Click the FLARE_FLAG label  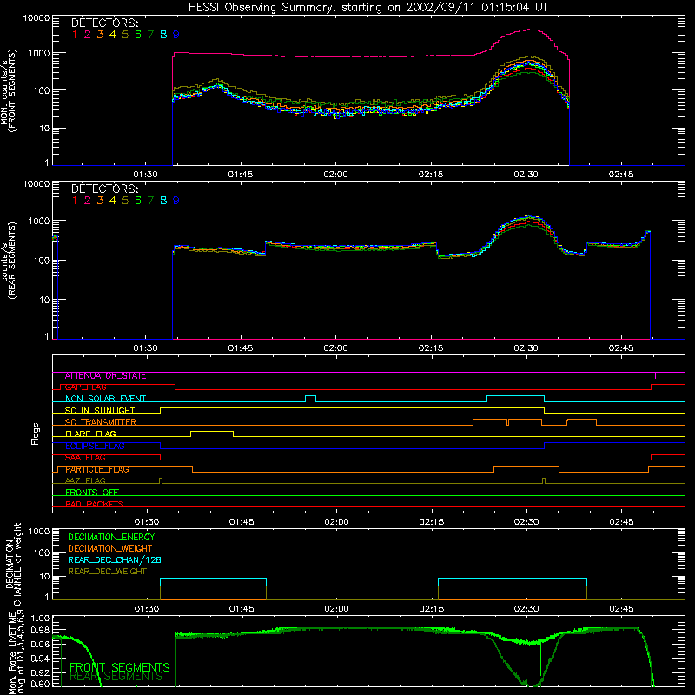point(90,434)
